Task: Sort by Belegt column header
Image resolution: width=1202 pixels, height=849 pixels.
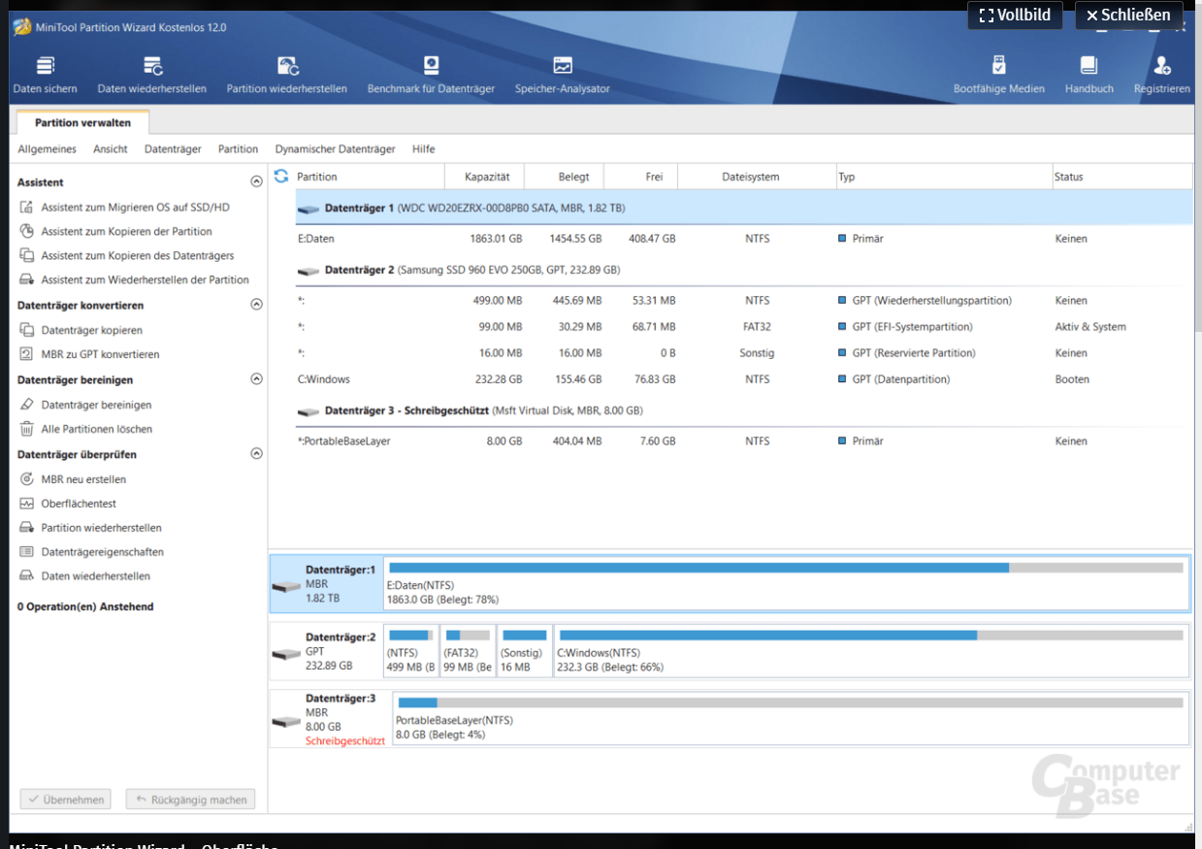Action: coord(564,177)
